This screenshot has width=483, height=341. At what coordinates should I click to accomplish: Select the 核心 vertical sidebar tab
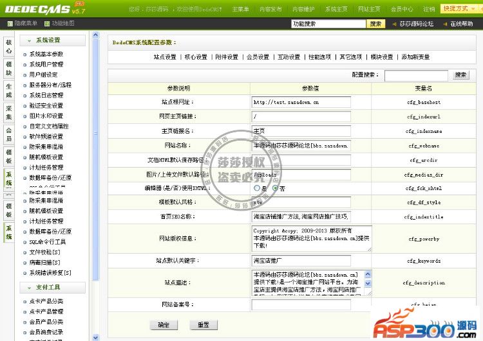tap(9, 47)
